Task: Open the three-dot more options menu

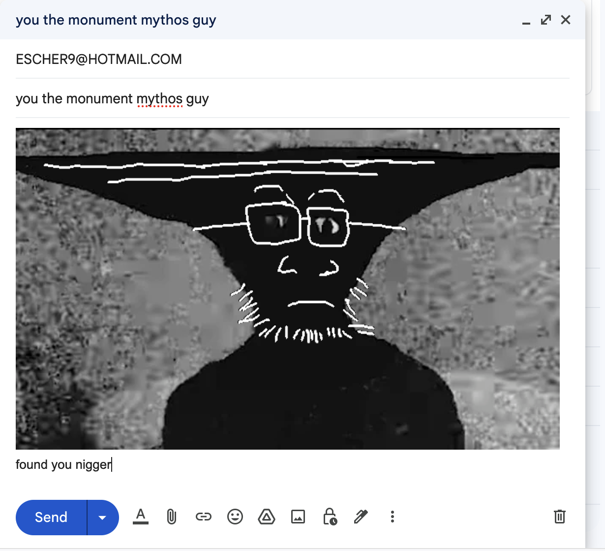Action: [x=392, y=517]
